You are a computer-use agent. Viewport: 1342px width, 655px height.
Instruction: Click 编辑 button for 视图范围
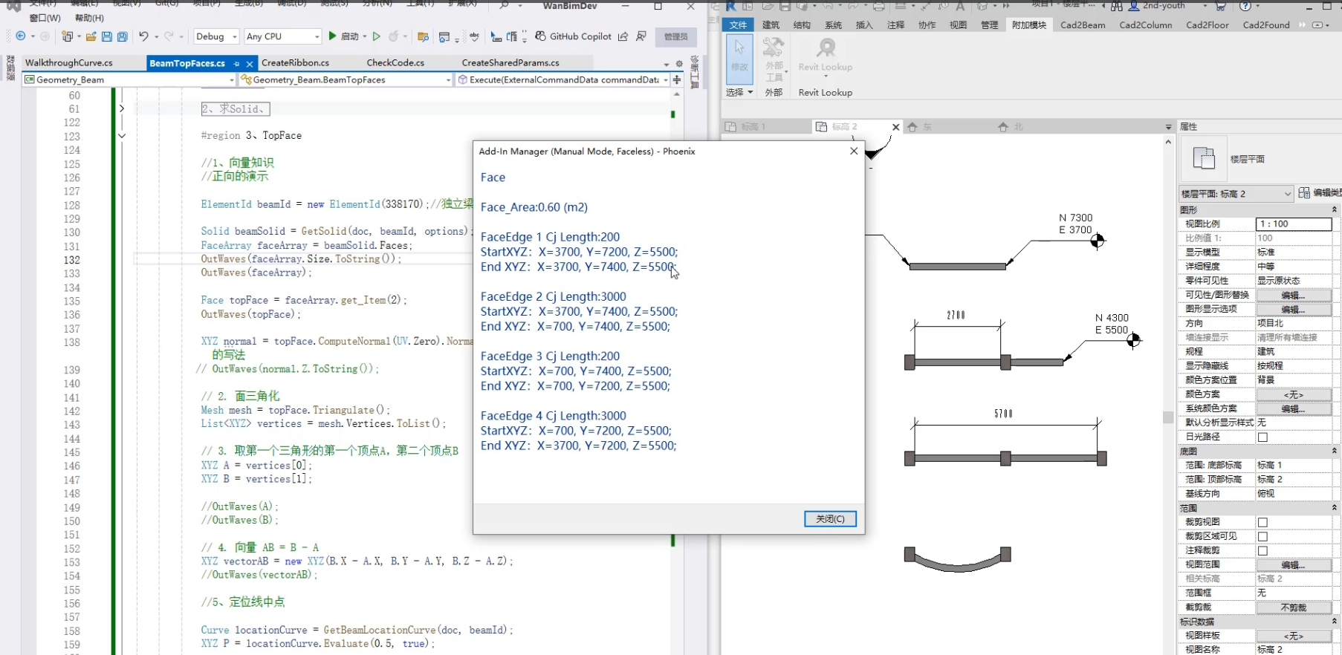tap(1293, 565)
